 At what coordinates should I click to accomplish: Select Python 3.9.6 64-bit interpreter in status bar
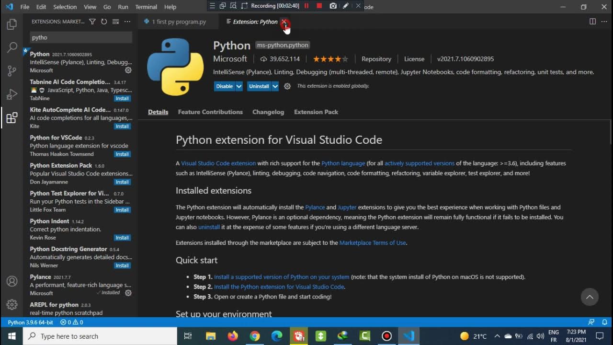coord(31,322)
